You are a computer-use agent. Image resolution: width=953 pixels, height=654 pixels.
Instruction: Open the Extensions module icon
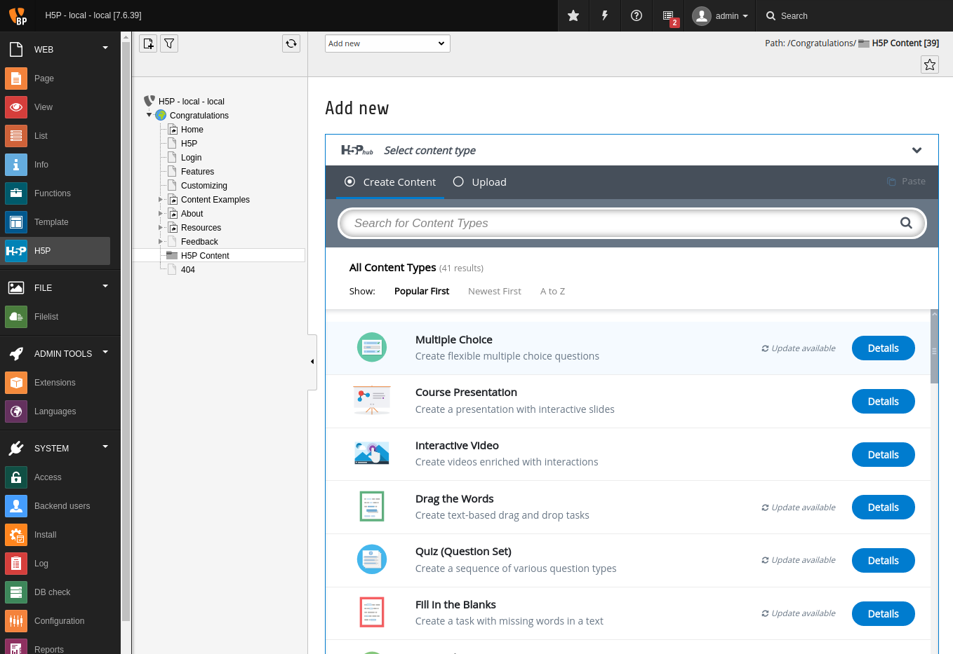pyautogui.click(x=16, y=383)
